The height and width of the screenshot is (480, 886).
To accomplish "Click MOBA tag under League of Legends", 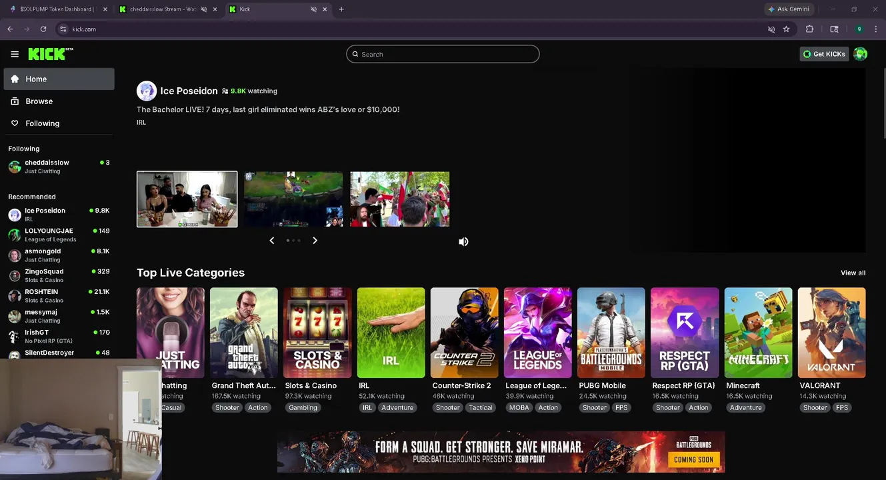I will tap(519, 407).
